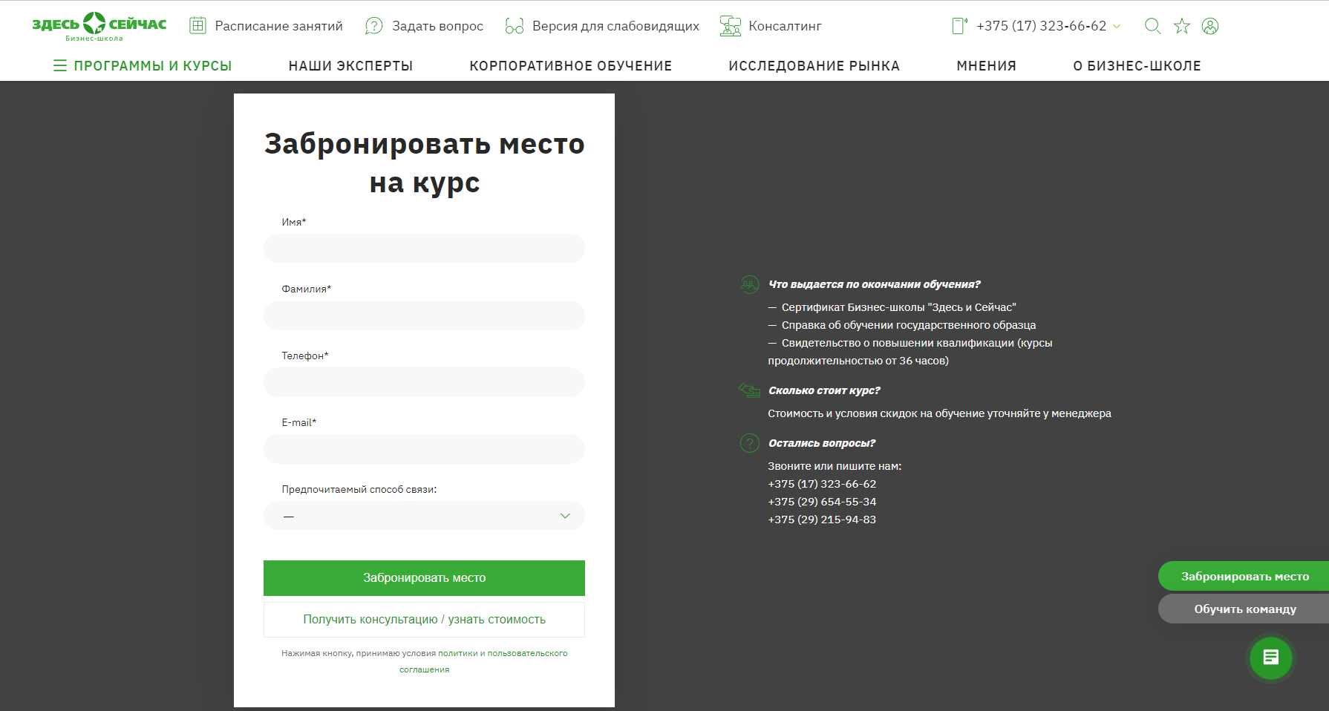Focus the Телефон input field

tap(424, 382)
